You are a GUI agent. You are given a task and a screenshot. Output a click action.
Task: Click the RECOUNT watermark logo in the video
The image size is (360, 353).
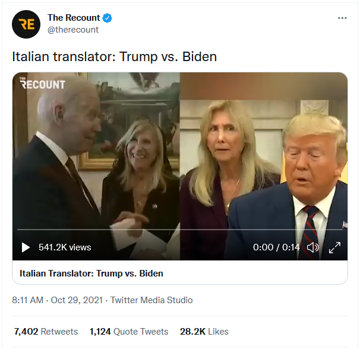(x=42, y=83)
